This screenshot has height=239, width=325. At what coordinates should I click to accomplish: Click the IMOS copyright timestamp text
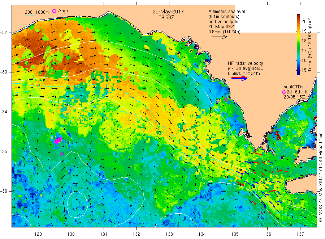point(320,177)
